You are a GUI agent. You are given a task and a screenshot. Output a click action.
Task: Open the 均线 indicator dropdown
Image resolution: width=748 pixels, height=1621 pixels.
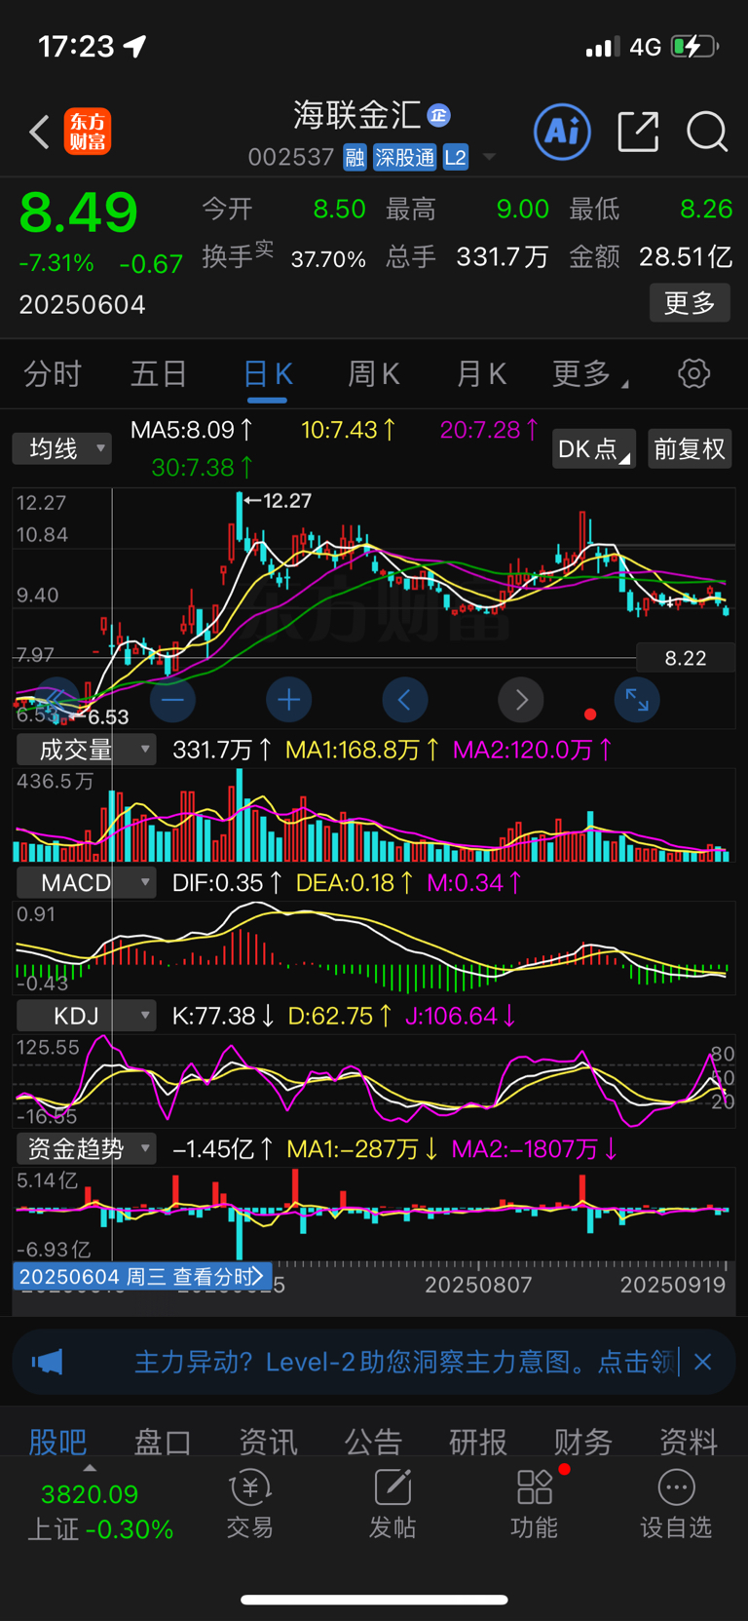click(62, 448)
